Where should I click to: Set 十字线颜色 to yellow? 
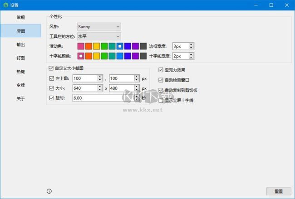point(97,56)
